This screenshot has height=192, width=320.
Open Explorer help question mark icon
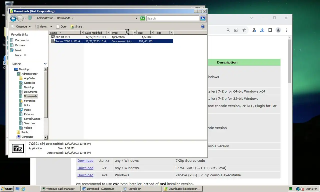pyautogui.click(x=203, y=26)
